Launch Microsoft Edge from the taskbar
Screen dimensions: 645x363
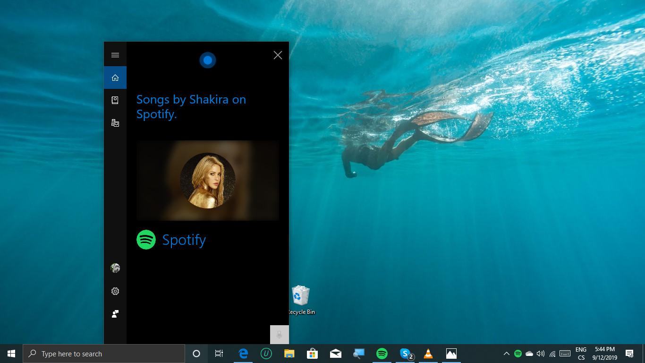click(243, 354)
